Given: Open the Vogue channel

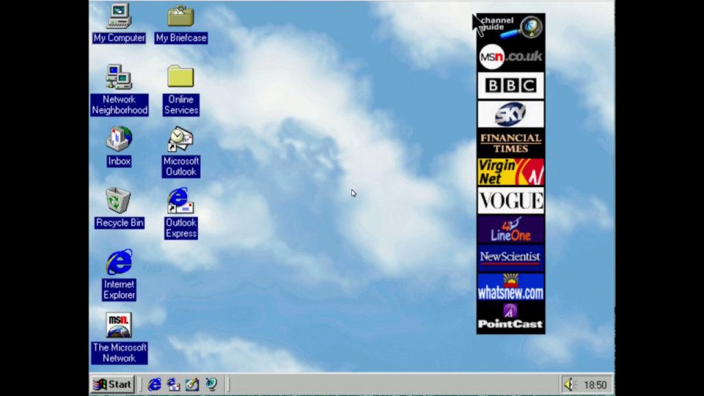Looking at the screenshot, I should tap(511, 200).
